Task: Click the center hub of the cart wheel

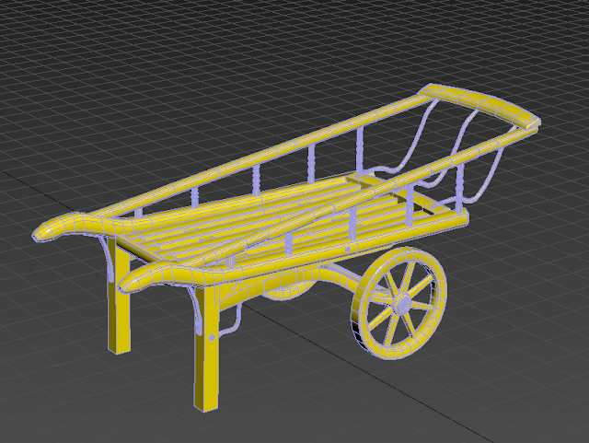Action: (403, 304)
